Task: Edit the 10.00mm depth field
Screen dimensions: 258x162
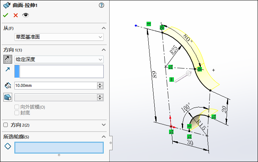Action: pyautogui.click(x=56, y=85)
